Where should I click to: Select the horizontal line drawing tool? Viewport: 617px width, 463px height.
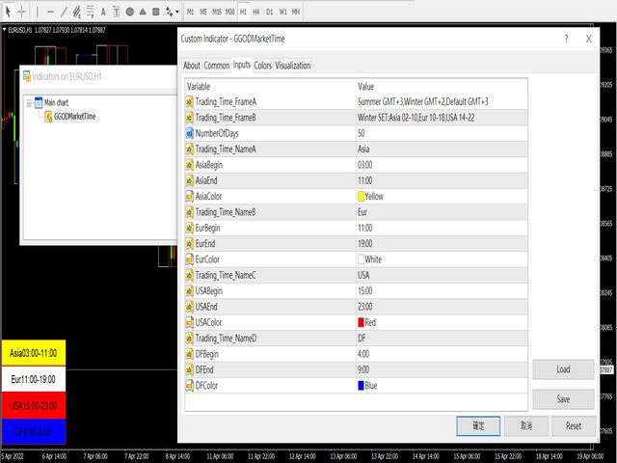point(50,12)
